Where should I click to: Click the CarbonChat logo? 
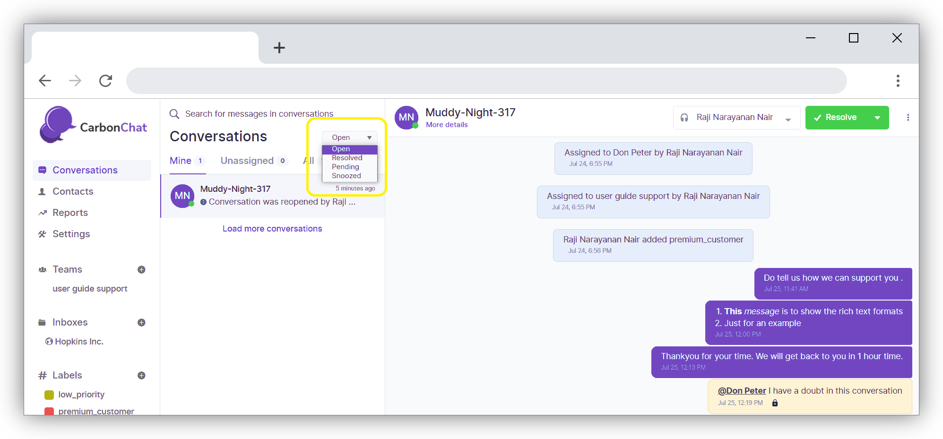tap(94, 125)
